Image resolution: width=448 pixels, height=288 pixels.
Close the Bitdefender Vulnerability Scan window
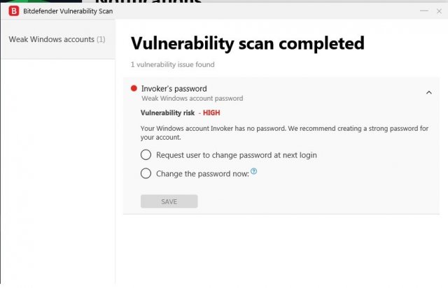click(x=439, y=11)
